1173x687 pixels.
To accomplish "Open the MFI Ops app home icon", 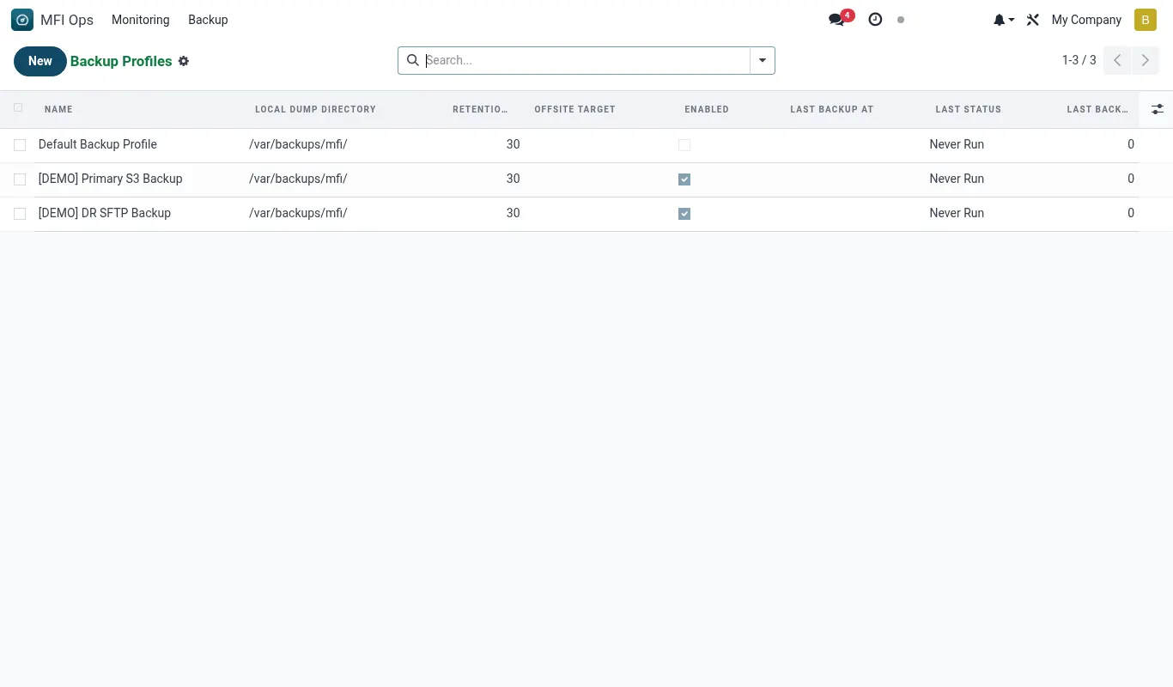I will [x=22, y=20].
